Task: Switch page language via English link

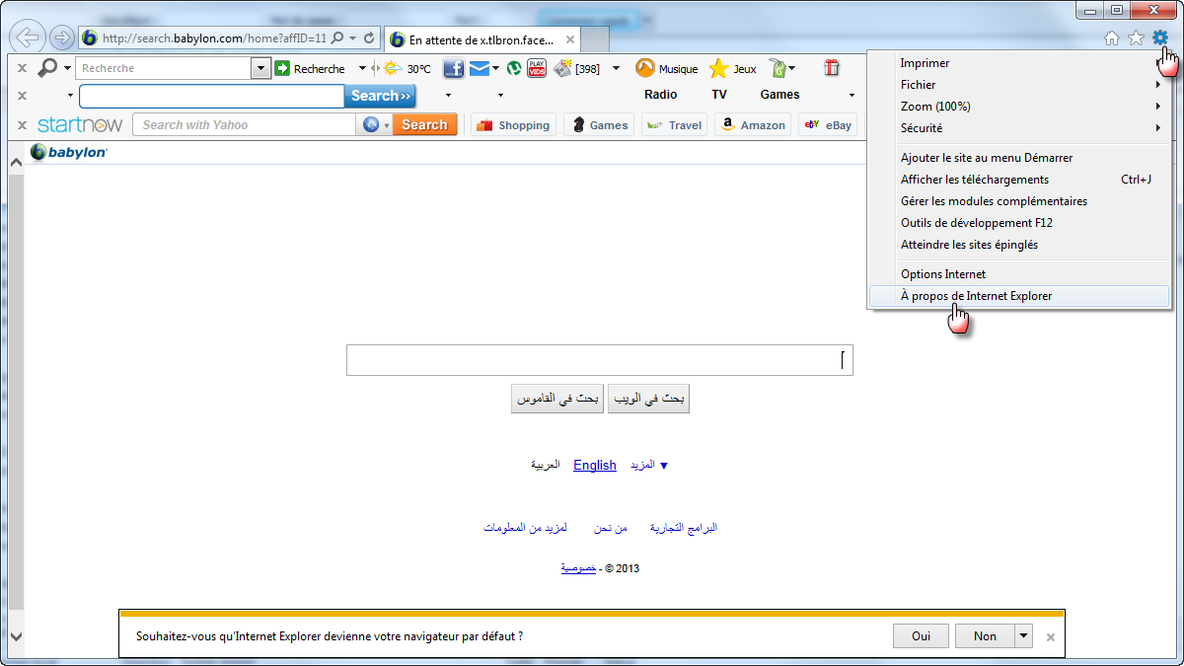Action: pyautogui.click(x=595, y=465)
